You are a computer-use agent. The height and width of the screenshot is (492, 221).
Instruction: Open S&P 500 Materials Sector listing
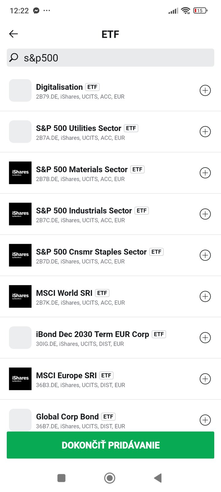pyautogui.click(x=82, y=169)
